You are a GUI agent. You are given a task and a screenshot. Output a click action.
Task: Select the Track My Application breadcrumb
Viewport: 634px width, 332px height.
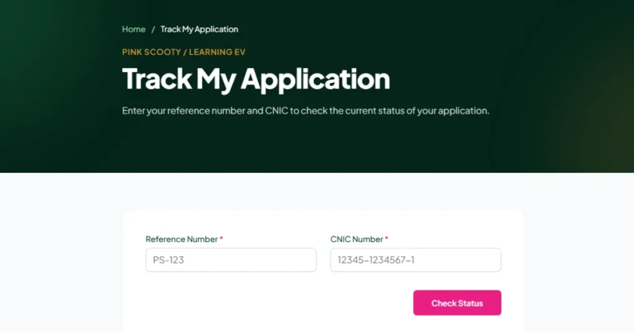pos(199,29)
